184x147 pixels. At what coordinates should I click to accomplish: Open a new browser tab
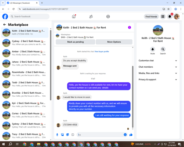(42, 3)
